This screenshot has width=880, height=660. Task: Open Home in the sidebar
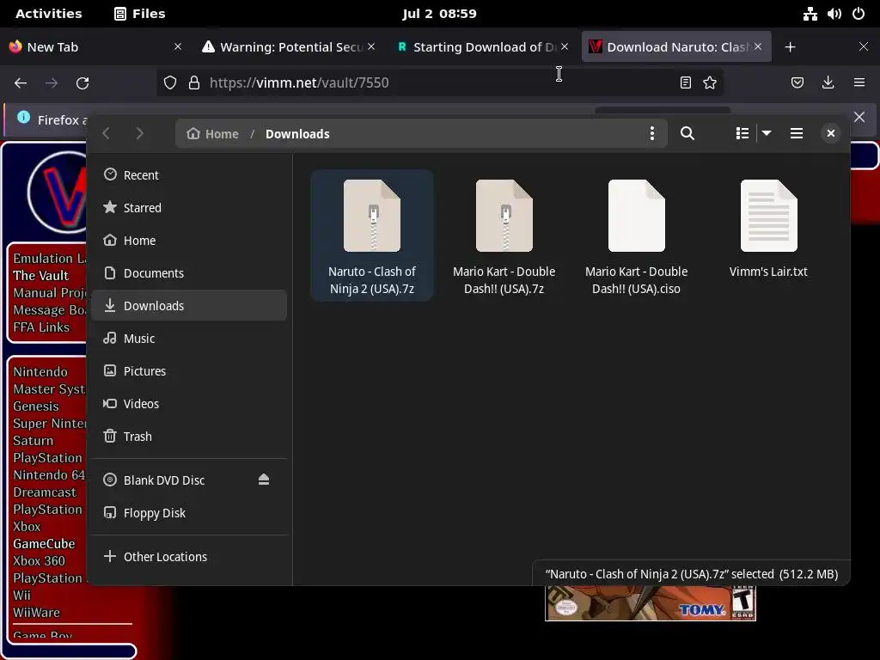click(189, 241)
